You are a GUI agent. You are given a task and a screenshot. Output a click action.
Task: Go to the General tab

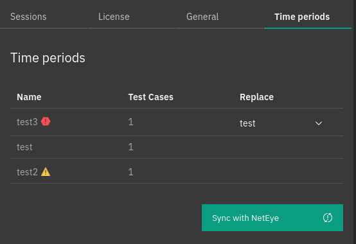pos(202,17)
